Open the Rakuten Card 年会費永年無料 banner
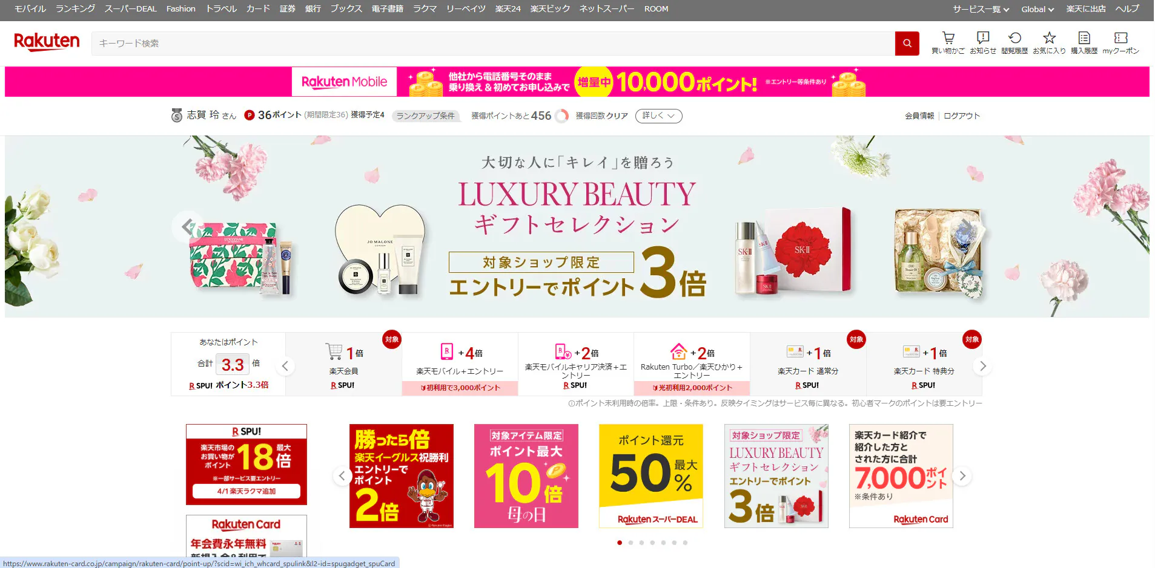Image resolution: width=1155 pixels, height=568 pixels. tap(247, 536)
